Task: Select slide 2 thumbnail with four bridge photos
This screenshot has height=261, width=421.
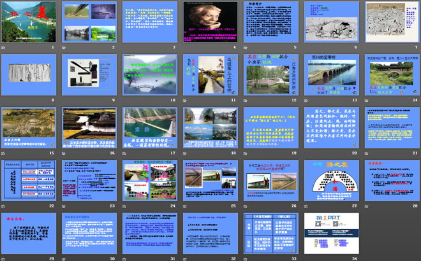Action: point(89,22)
